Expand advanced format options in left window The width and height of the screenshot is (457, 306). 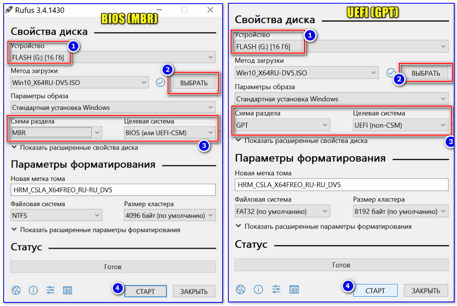click(95, 230)
